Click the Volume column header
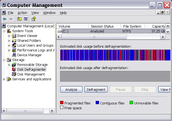The height and width of the screenshot is (121, 172). pyautogui.click(x=73, y=26)
